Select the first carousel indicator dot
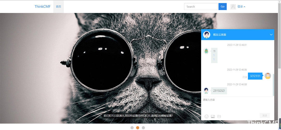 point(132,128)
